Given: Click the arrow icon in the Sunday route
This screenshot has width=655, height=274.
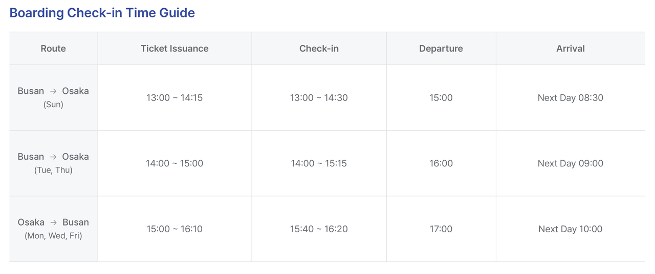Looking at the screenshot, I should [53, 91].
